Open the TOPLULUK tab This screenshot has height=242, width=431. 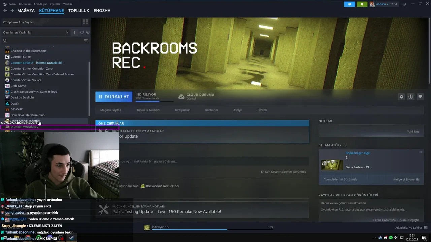79,11
